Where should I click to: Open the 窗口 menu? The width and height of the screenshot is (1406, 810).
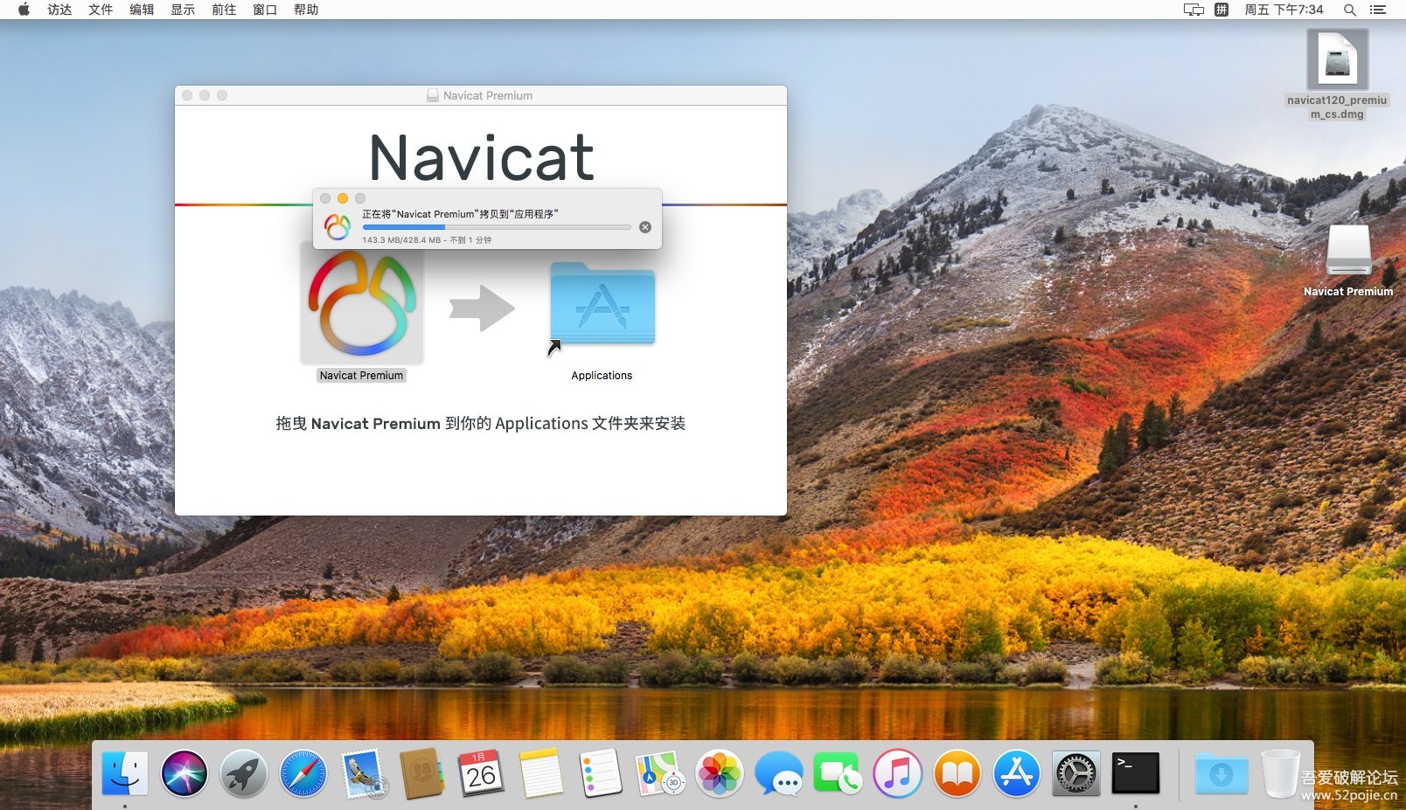265,10
